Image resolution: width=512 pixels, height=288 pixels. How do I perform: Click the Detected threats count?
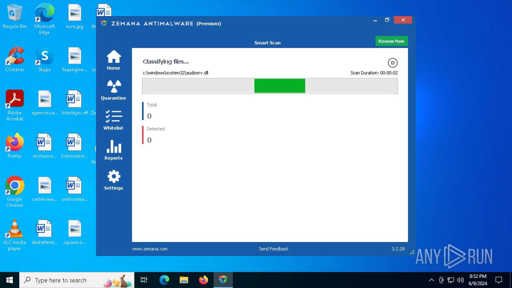149,140
